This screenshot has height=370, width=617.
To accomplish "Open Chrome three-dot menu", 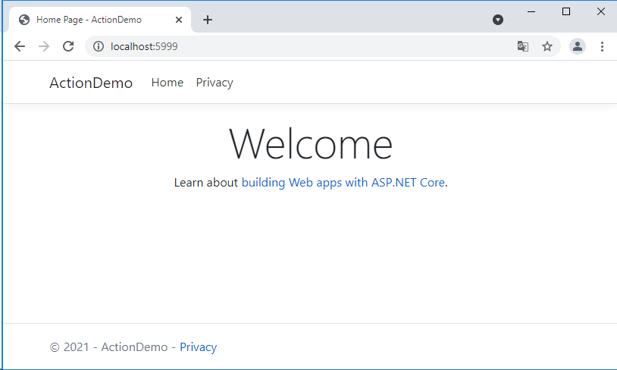I will pyautogui.click(x=603, y=46).
